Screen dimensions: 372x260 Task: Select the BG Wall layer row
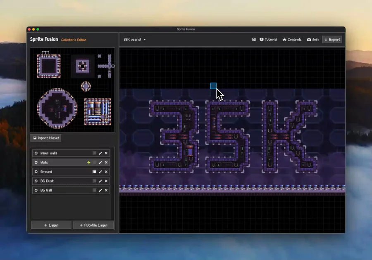[71, 190]
